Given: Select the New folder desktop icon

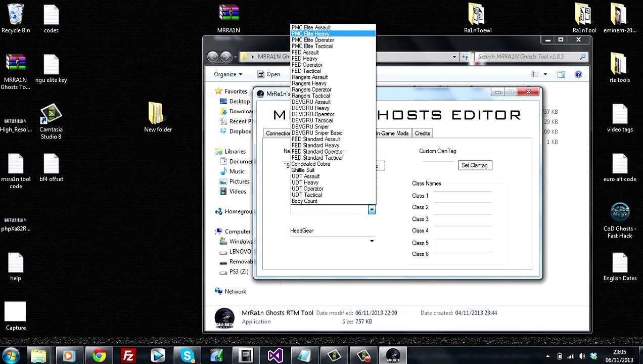Looking at the screenshot, I should click(158, 118).
